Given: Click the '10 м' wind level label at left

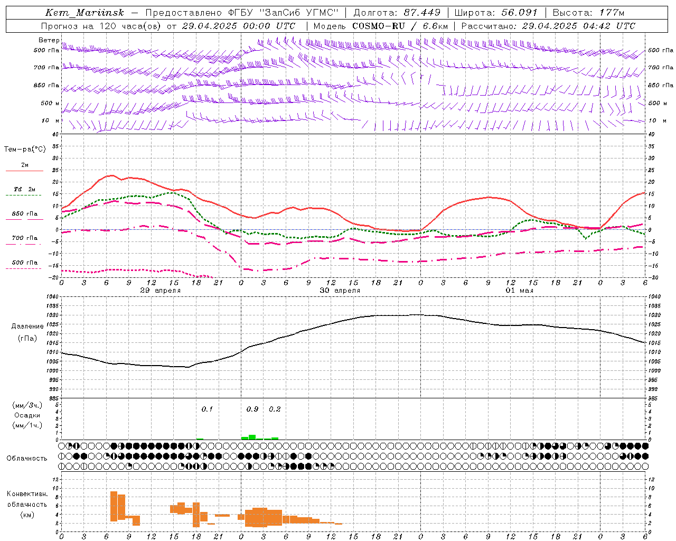Looking at the screenshot, I should coord(51,120).
